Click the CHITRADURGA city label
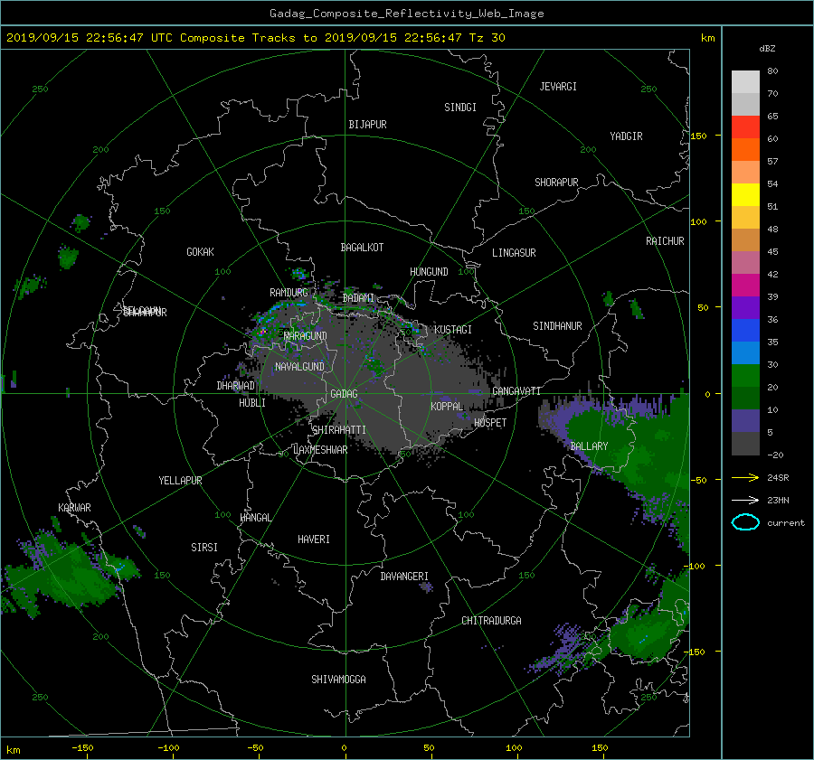The image size is (814, 760). (x=491, y=621)
